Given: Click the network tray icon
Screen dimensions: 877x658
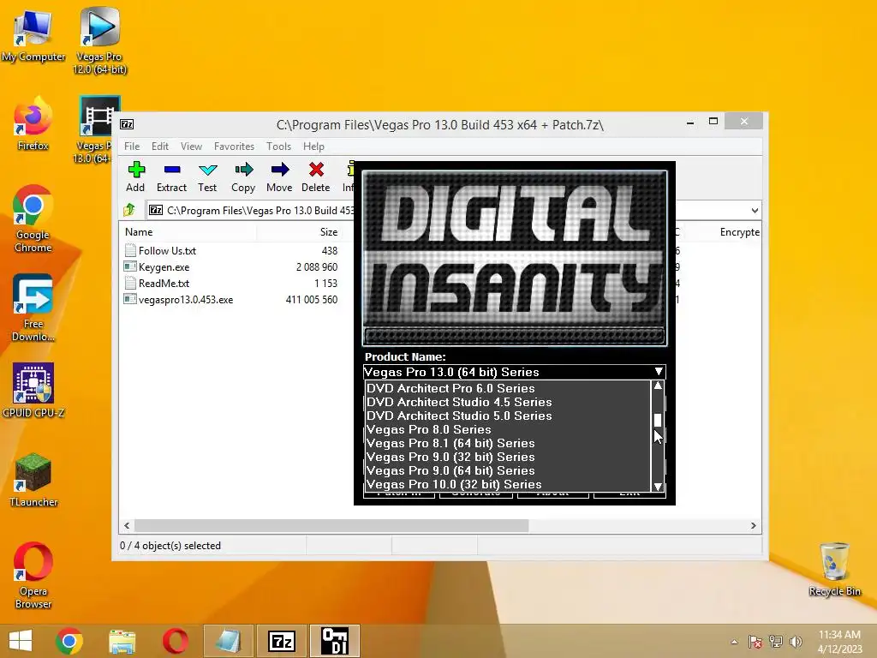Looking at the screenshot, I should tap(775, 642).
